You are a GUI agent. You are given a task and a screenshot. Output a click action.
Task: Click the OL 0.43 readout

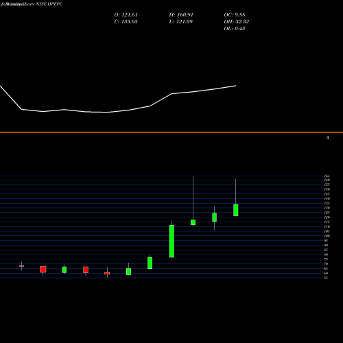235,29
